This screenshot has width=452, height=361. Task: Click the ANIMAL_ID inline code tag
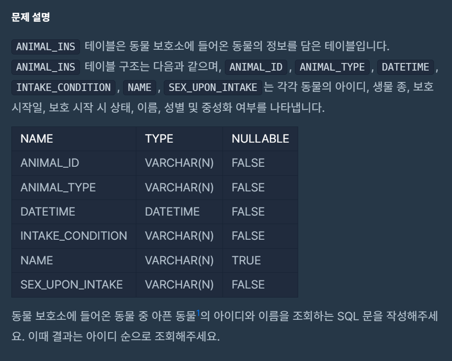(x=256, y=67)
